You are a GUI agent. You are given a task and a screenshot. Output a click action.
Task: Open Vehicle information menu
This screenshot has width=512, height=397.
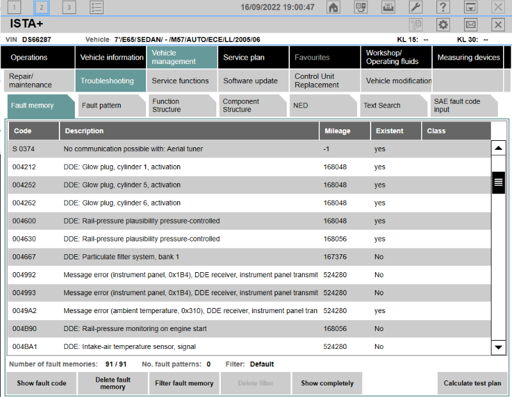click(x=111, y=57)
